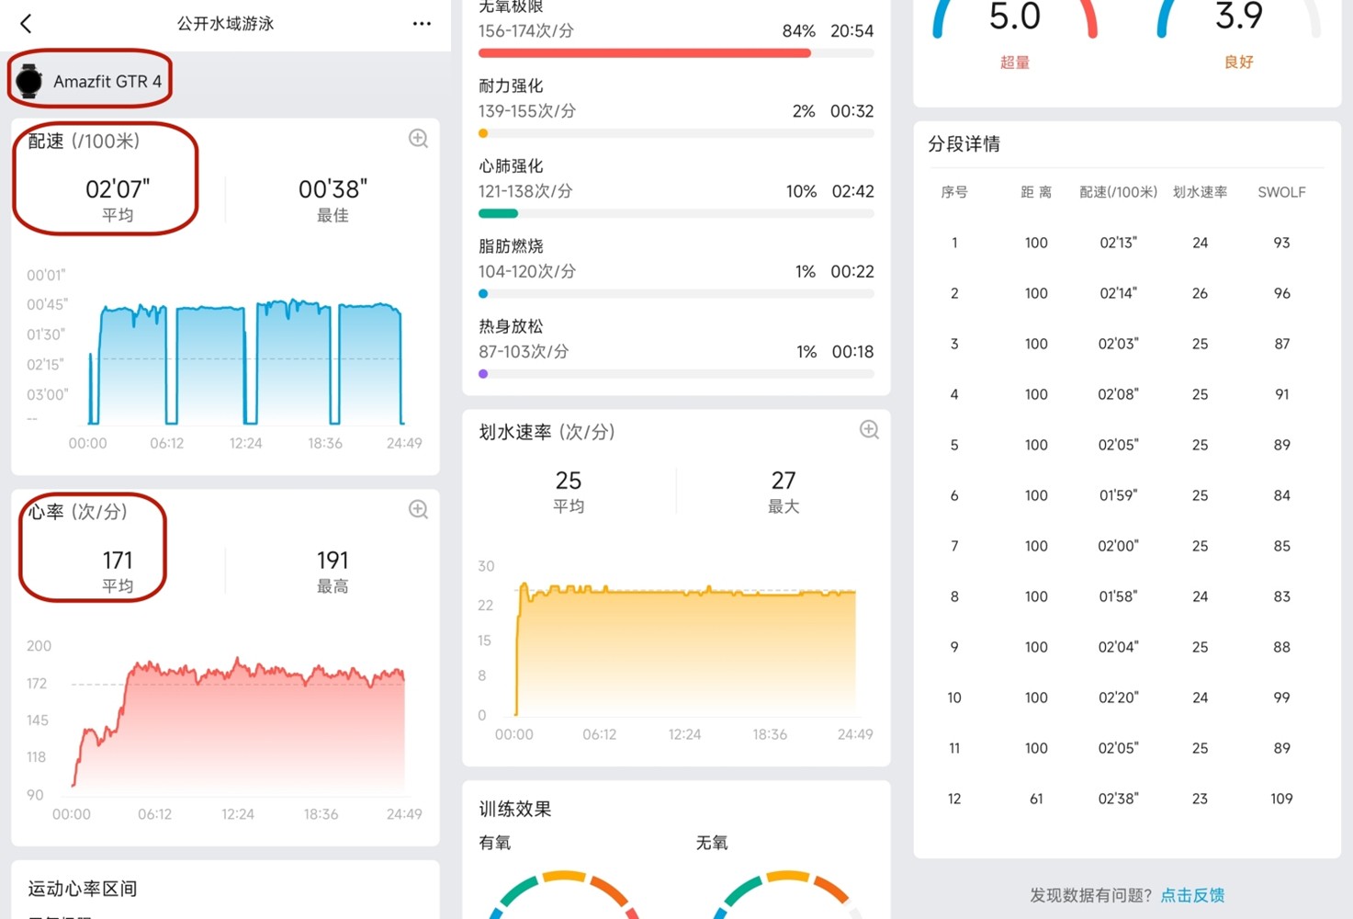This screenshot has height=919, width=1353.
Task: Click the 划水速率 column header
Action: pyautogui.click(x=1200, y=192)
